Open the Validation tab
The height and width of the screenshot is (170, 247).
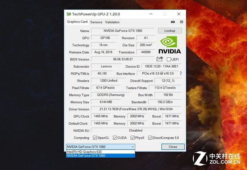(x=112, y=22)
